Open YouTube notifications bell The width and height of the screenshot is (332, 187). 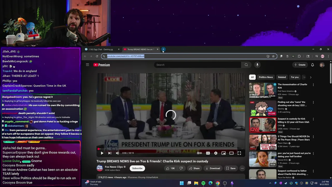click(313, 65)
